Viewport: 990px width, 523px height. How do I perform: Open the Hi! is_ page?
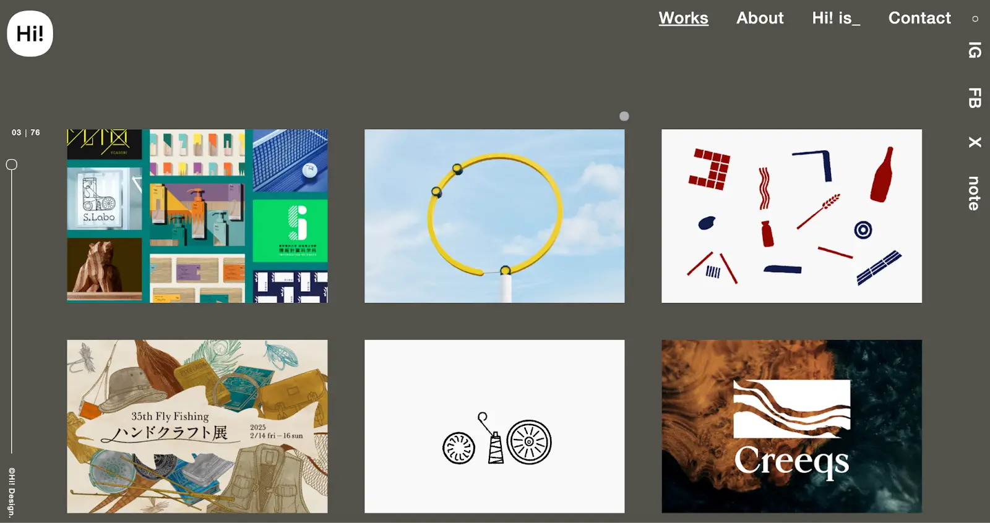pyautogui.click(x=836, y=18)
